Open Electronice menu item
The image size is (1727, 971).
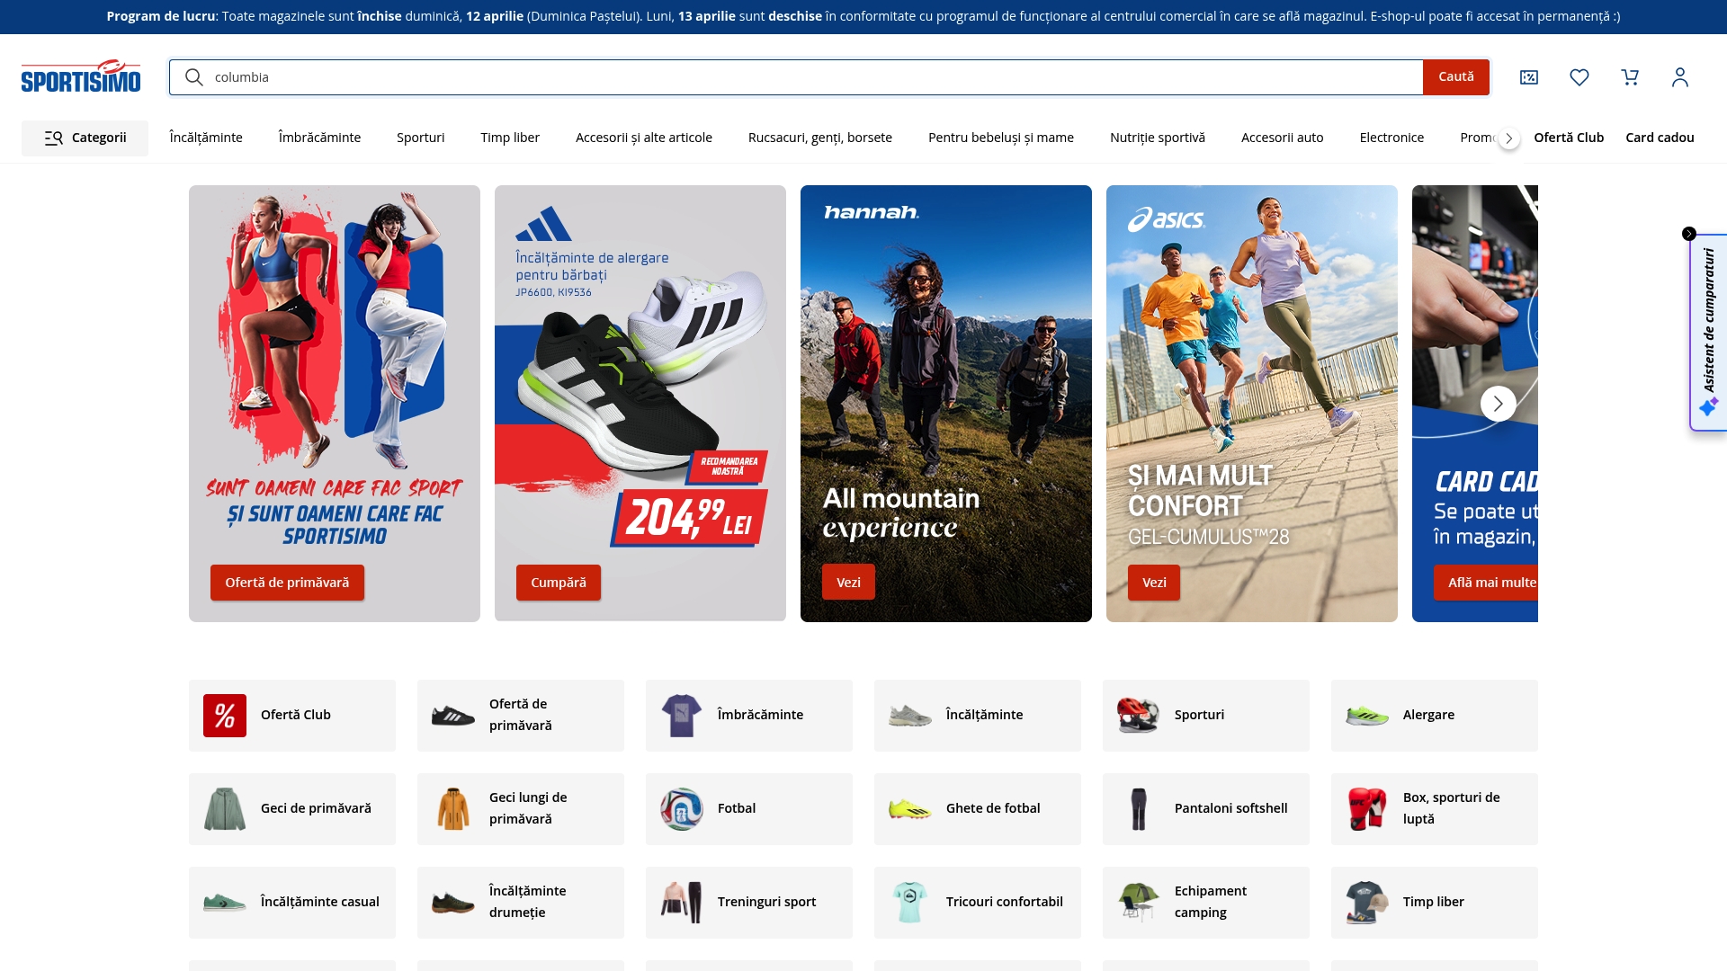click(x=1391, y=138)
